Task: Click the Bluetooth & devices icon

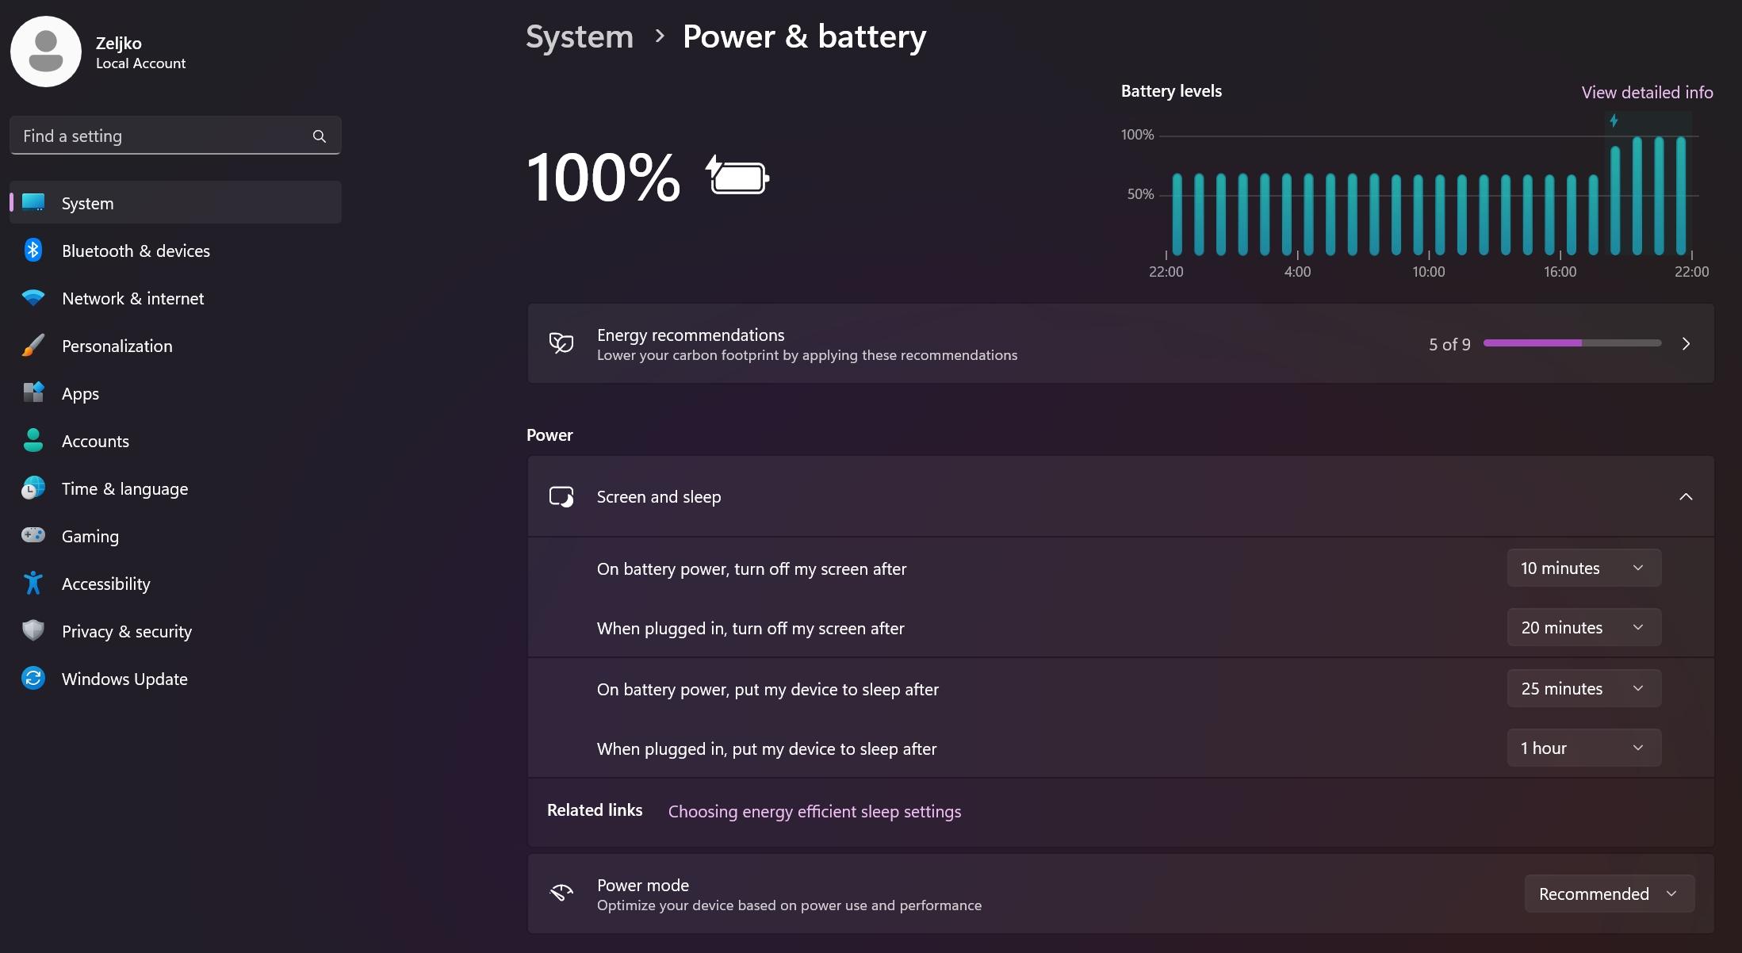Action: (33, 251)
